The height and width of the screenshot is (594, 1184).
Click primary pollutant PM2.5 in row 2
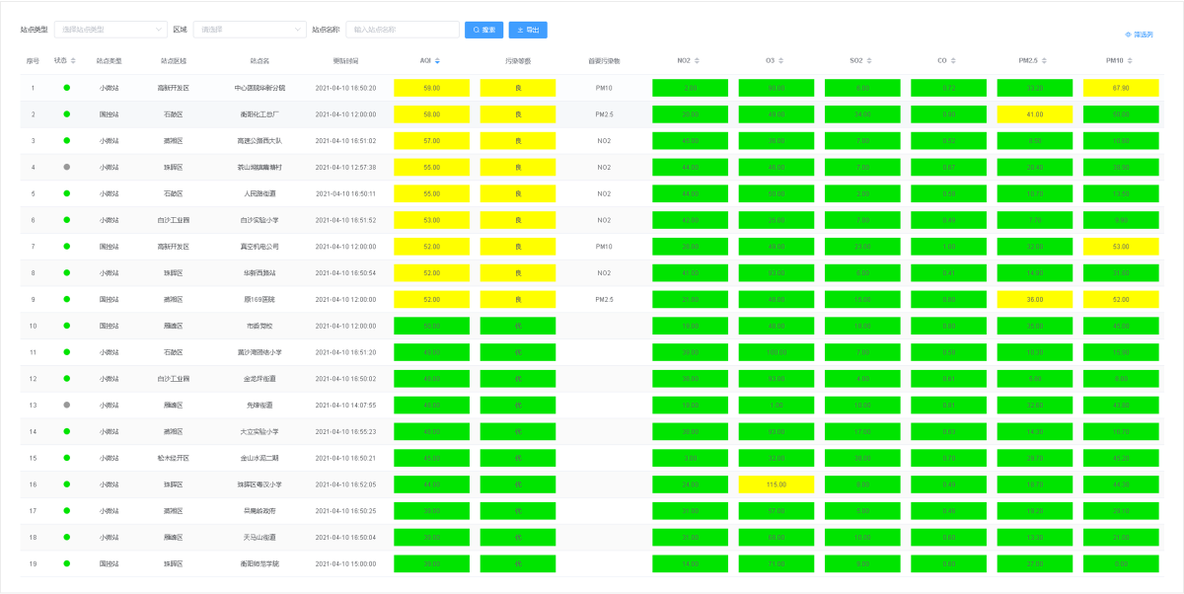tap(604, 114)
